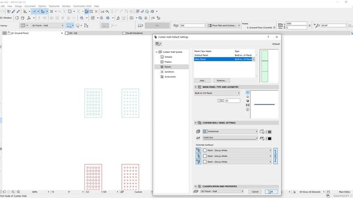Select the Panels page in settings tree
353x198 pixels.
172,67
